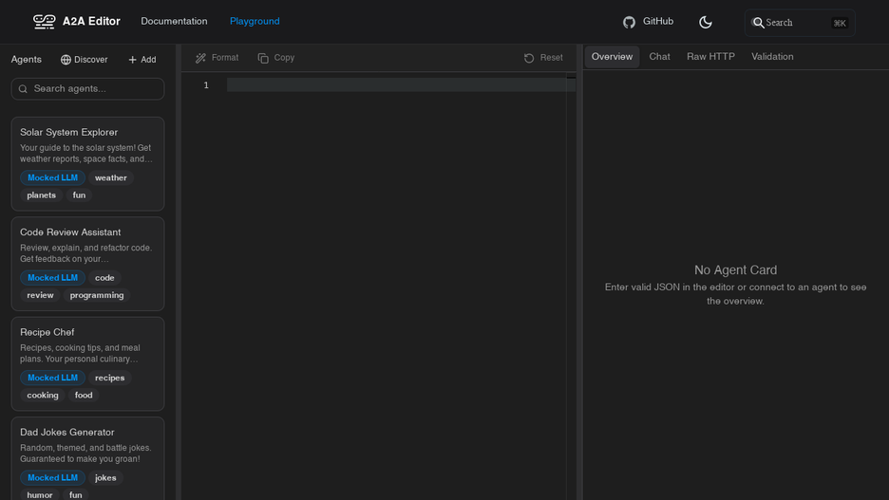The height and width of the screenshot is (500, 889).
Task: Click the Reset button text
Action: [x=551, y=58]
